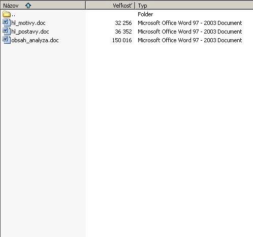Viewport: 253px width, 237px height.
Task: Click the Folder type label
Action: tap(145, 14)
